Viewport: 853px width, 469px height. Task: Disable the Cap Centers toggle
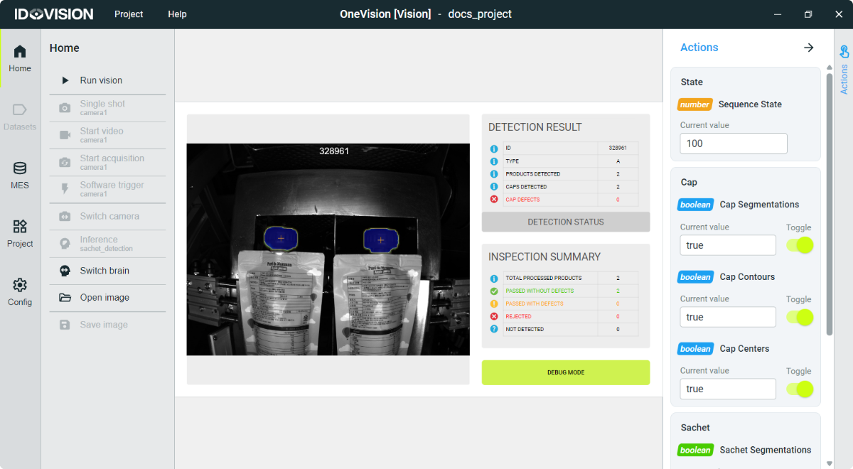(800, 389)
